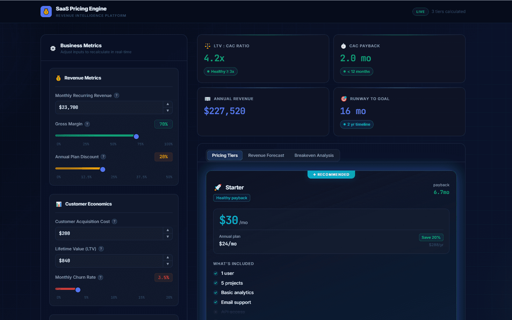Decrease Monthly Recurring Revenue with down arrow

pyautogui.click(x=168, y=111)
